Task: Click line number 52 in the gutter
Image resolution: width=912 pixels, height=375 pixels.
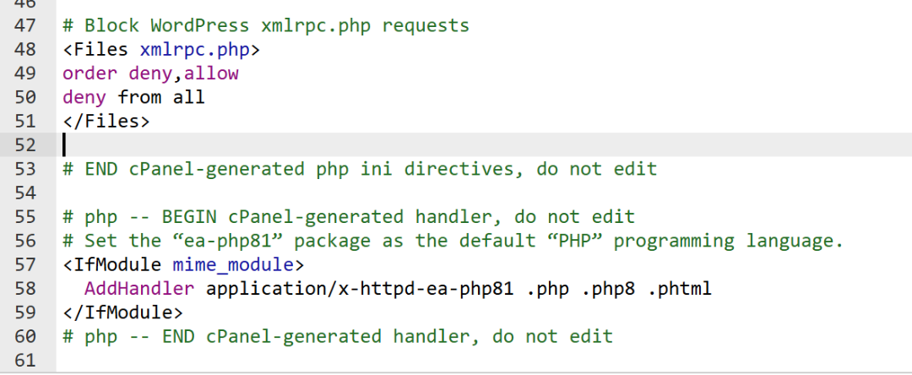Action: [x=24, y=144]
